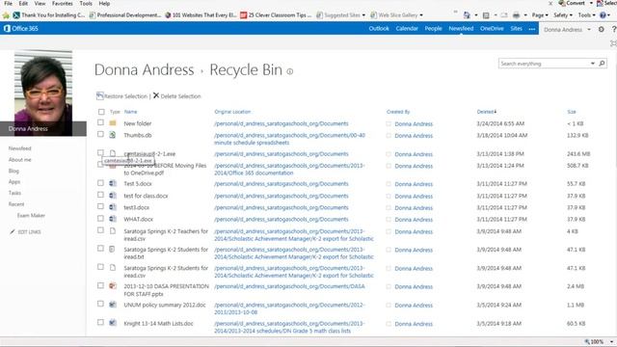Click the test for class.docx Word icon
The width and height of the screenshot is (617, 347).
(x=113, y=195)
